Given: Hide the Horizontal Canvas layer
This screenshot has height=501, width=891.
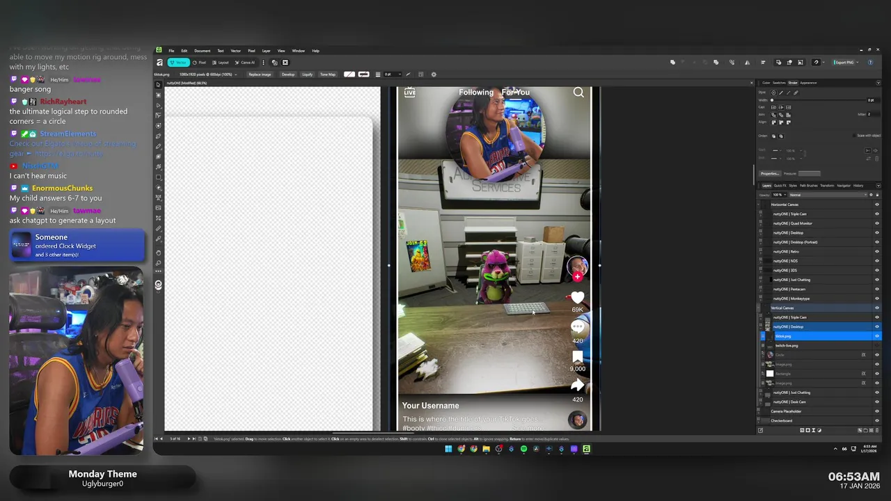Looking at the screenshot, I should (x=876, y=205).
